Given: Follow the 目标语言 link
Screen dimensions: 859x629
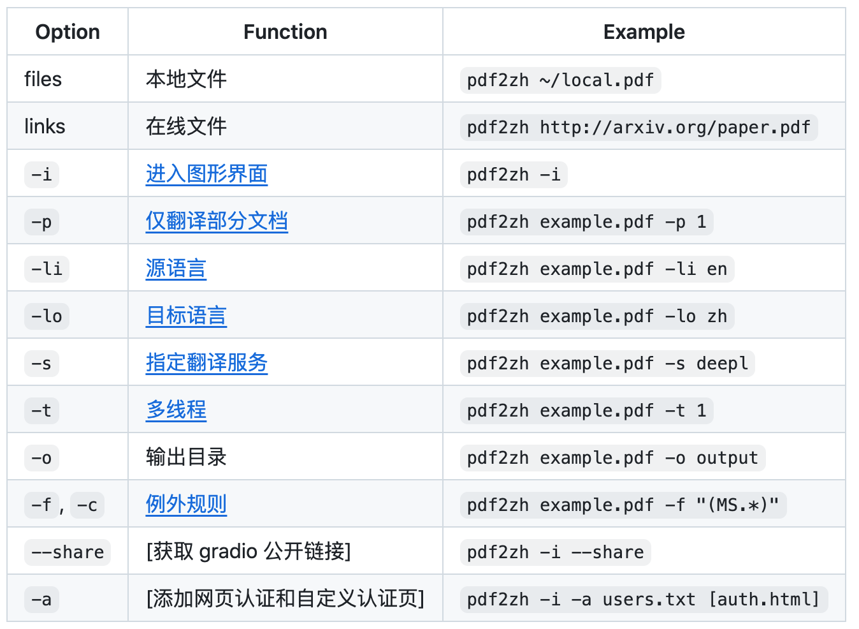Looking at the screenshot, I should [x=186, y=316].
